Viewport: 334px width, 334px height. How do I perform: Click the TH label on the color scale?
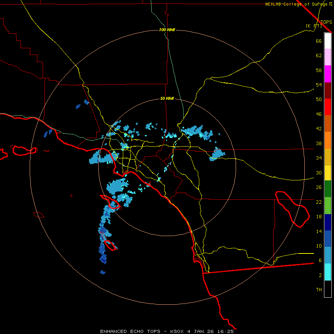[319, 290]
